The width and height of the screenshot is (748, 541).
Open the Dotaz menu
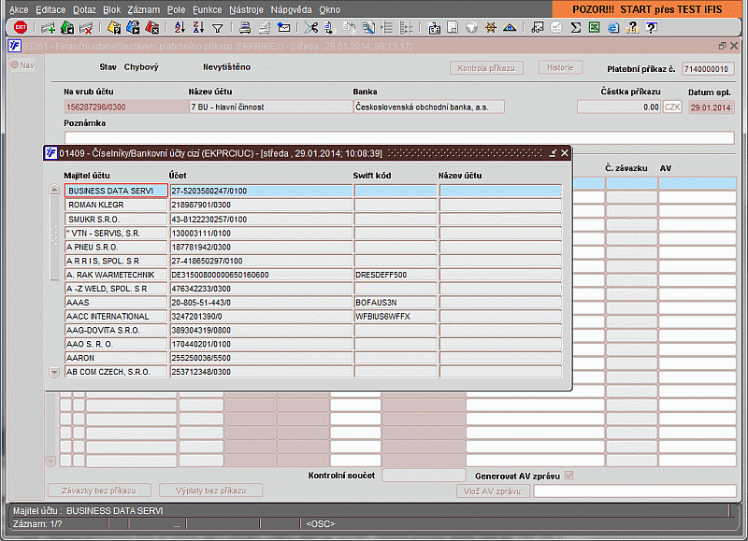[84, 9]
